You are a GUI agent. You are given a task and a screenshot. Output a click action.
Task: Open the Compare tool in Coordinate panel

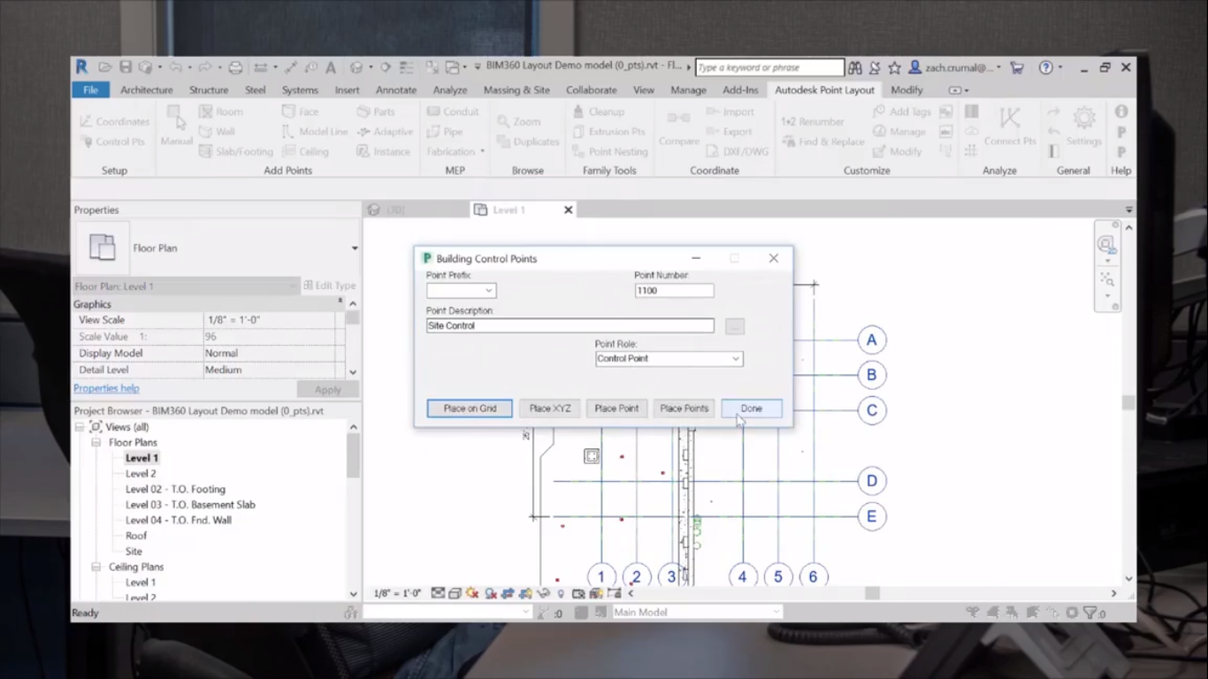678,127
